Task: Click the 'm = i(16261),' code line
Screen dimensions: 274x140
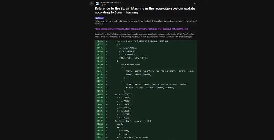Action: (x=124, y=104)
